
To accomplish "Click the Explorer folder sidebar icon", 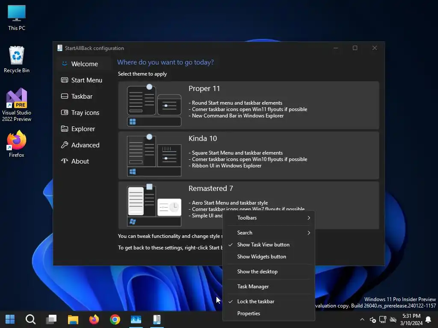I will pos(65,129).
